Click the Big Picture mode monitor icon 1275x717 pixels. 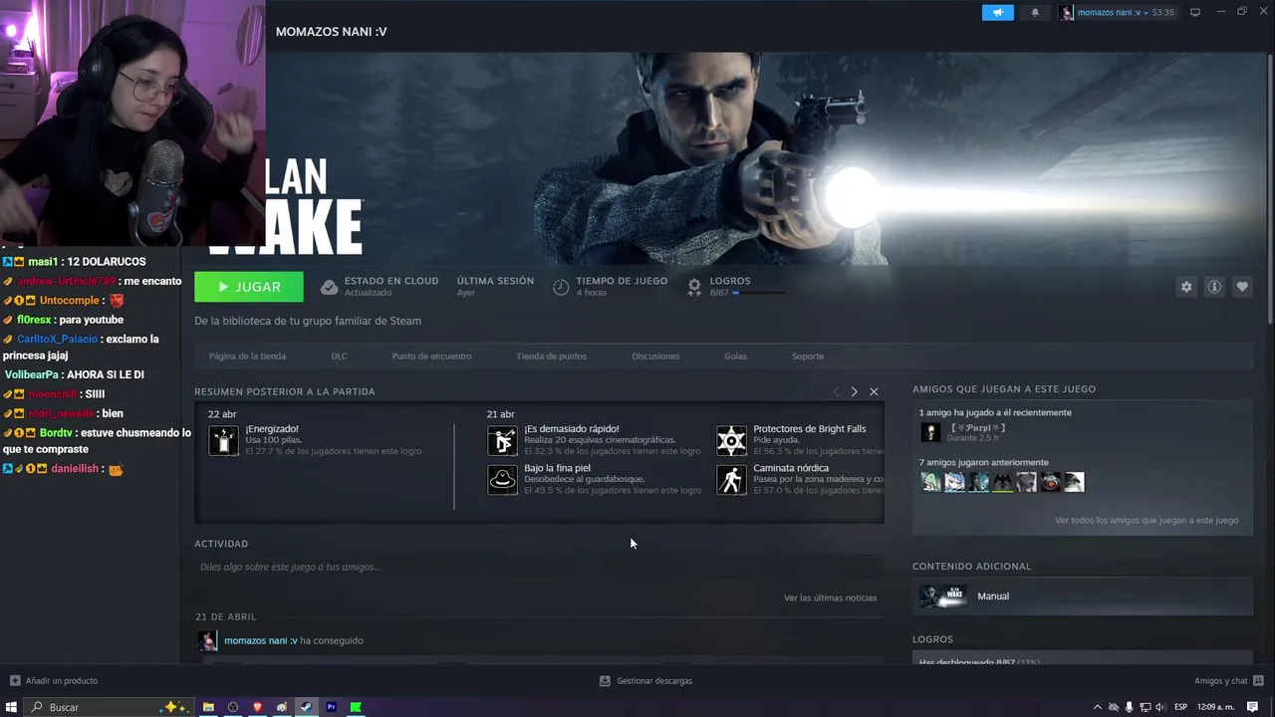click(x=1195, y=12)
